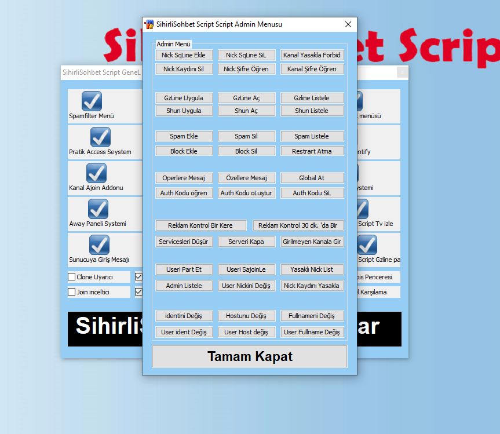Toggle the Join inceltici checkbox
This screenshot has height=434, width=500.
tap(72, 292)
